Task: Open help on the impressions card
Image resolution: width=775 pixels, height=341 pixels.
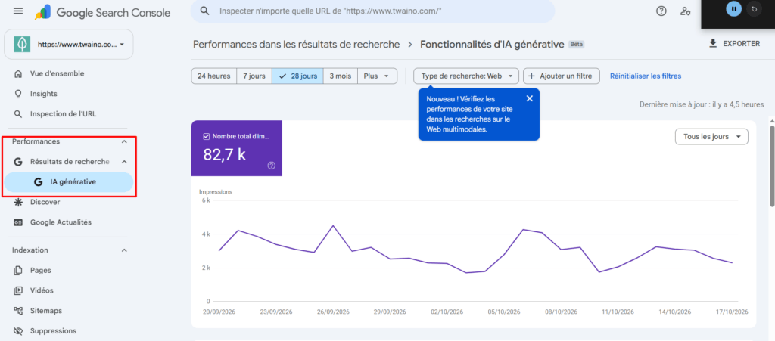Action: click(x=272, y=166)
